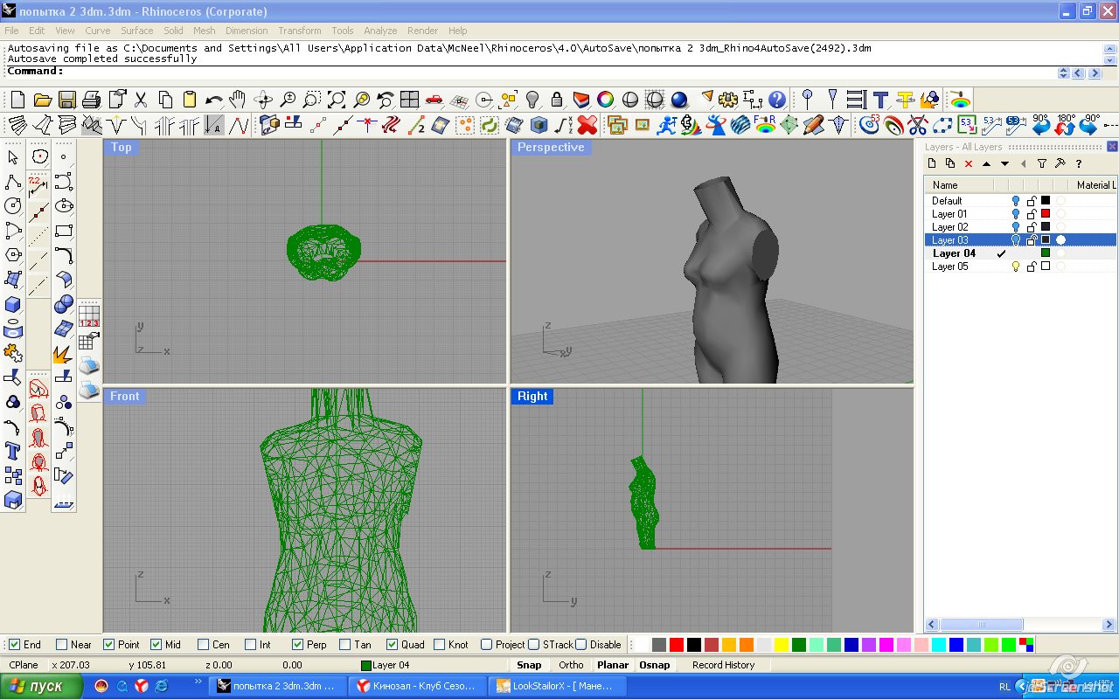Click the Pan hand tool icon
The width and height of the screenshot is (1119, 699).
(238, 100)
